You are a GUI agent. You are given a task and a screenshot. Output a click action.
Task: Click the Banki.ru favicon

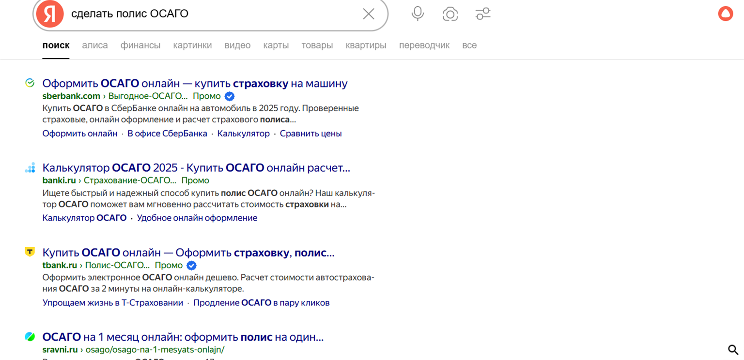(x=30, y=168)
